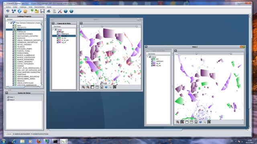The height and width of the screenshot is (144, 257).
Task: Click Archivo button in Catálogo Proyecto panel
Action: coord(10,20)
